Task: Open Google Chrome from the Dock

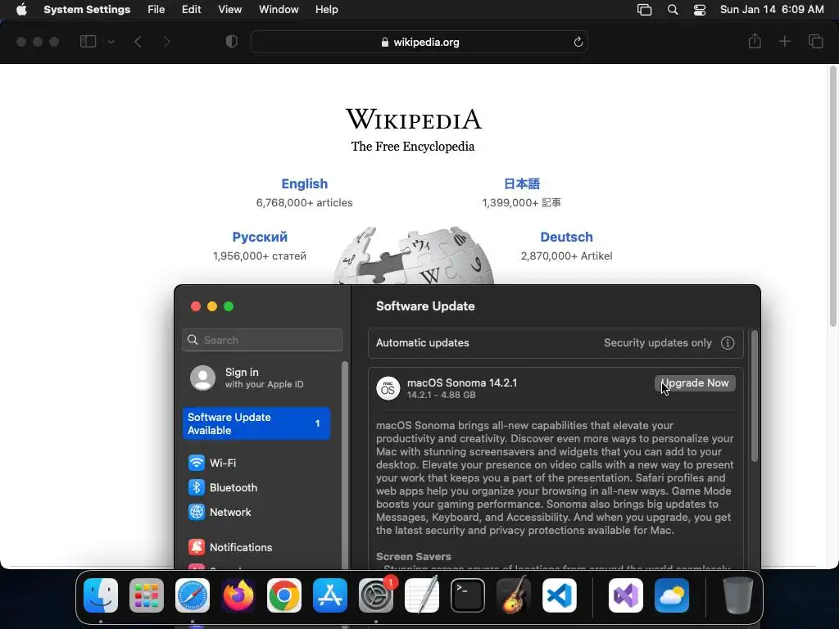Action: coord(284,595)
